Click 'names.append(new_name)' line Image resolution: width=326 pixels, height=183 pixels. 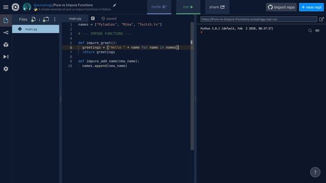[104, 66]
